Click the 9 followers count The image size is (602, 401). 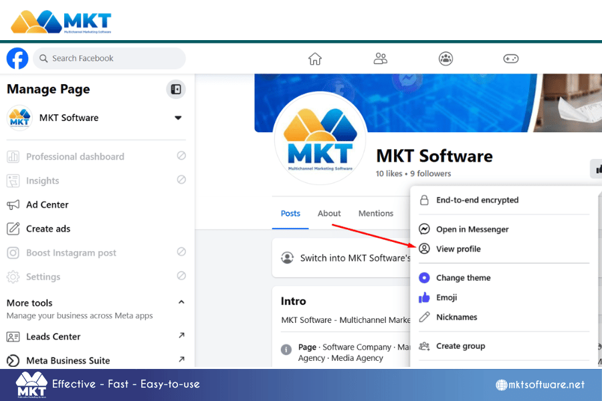(x=430, y=174)
